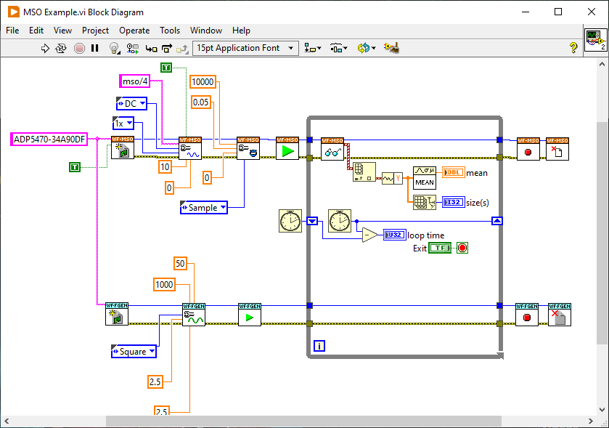Select the WF-MSO Configure Timing node
Viewport: 609px width, 428px height.
tap(248, 148)
